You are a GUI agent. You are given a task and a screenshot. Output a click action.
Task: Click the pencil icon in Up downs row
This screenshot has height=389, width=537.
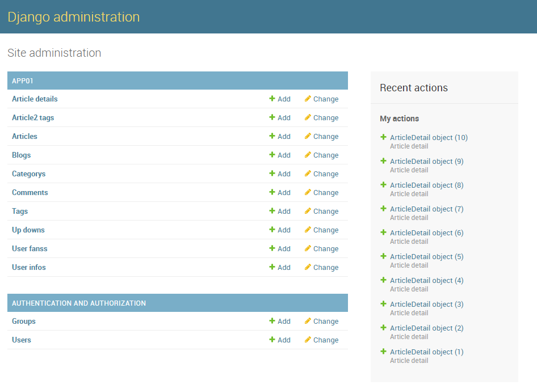308,230
